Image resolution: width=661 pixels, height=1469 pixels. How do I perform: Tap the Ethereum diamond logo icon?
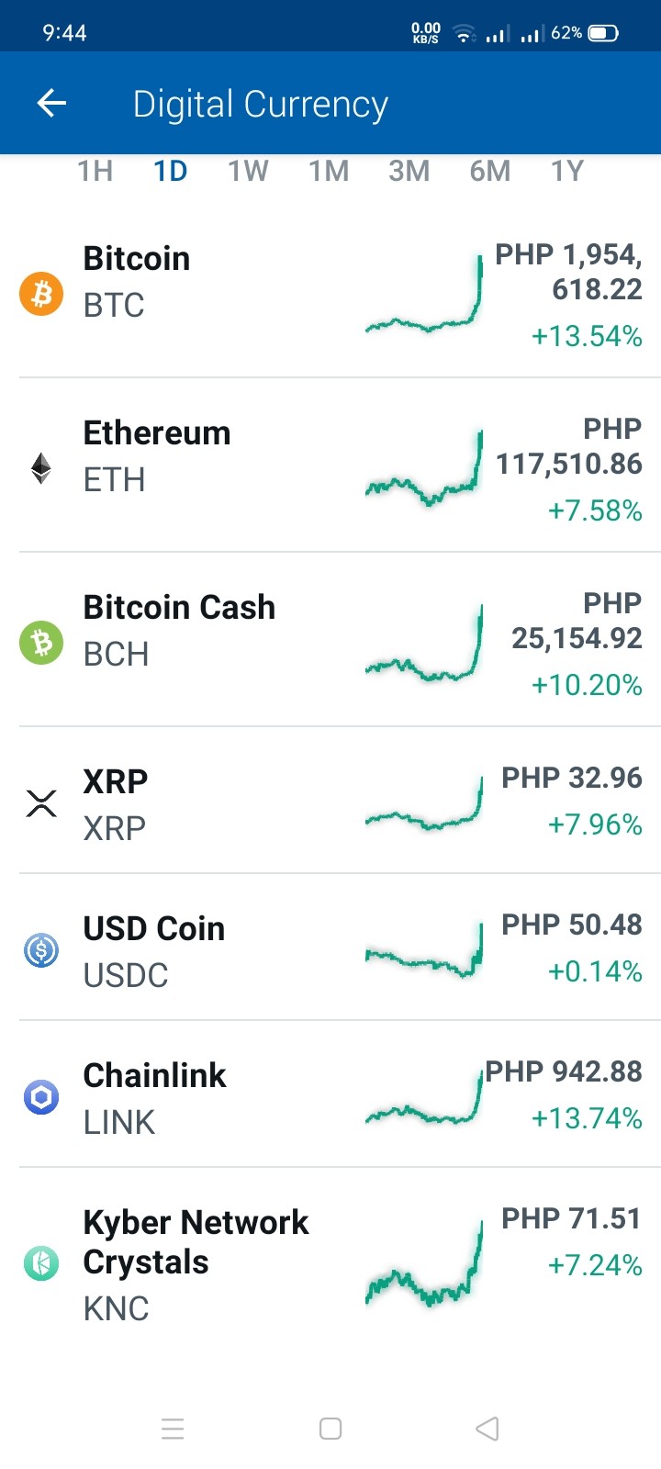point(41,468)
